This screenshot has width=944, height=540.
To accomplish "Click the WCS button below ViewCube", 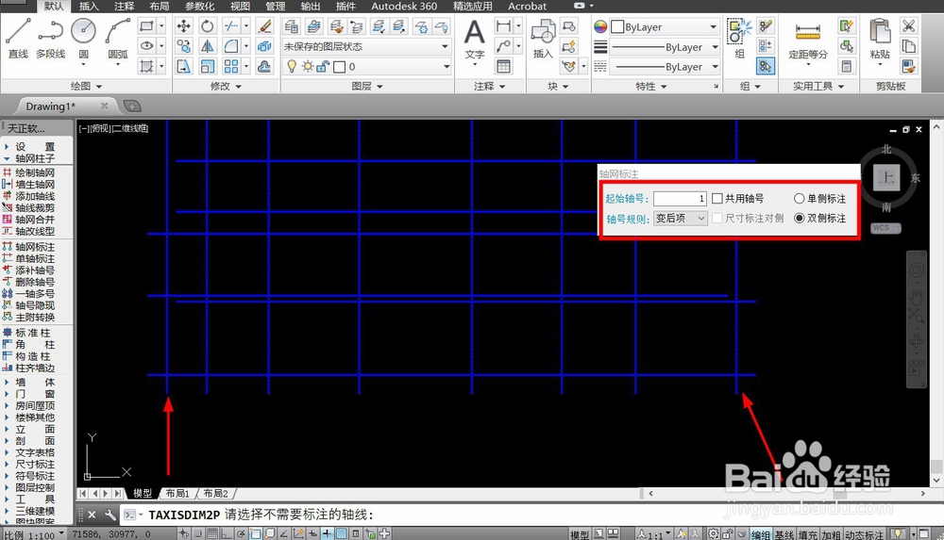I will click(x=885, y=228).
